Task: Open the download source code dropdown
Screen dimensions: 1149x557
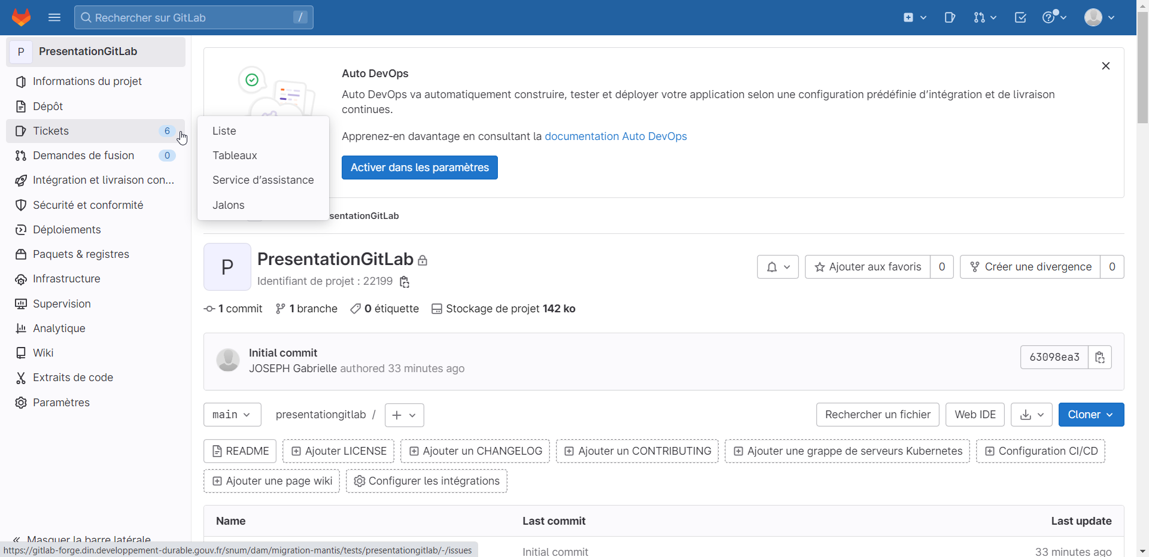Action: (1031, 415)
